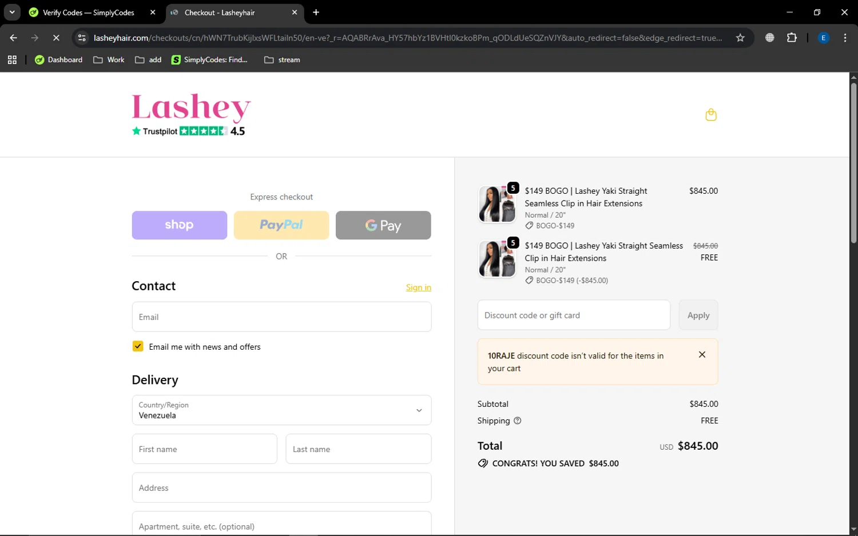This screenshot has width=858, height=536.
Task: Click the Apartment, suite optional field
Action: [x=281, y=523]
